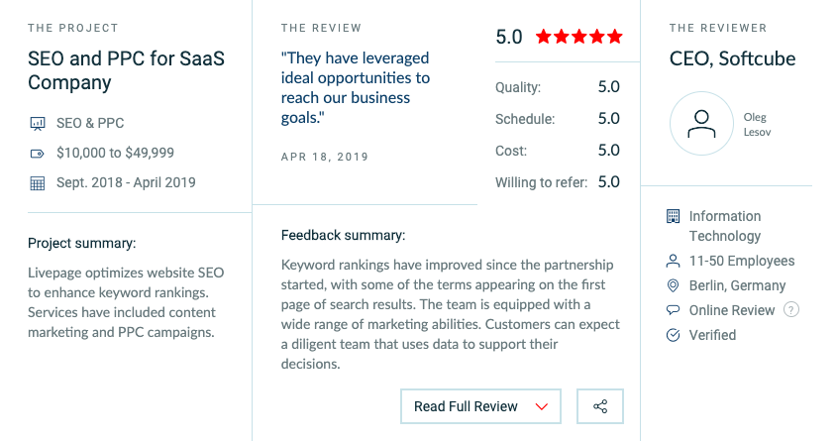Click the five red stars rating

pos(579,37)
